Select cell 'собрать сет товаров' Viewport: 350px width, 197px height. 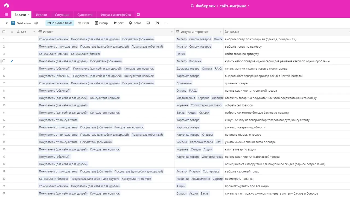tap(287, 105)
